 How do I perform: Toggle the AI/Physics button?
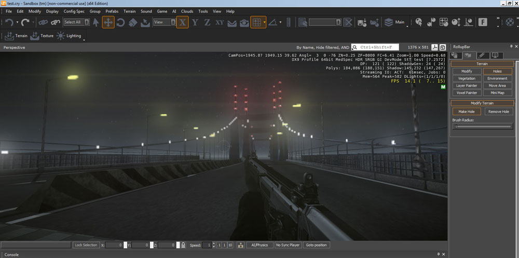(x=260, y=245)
